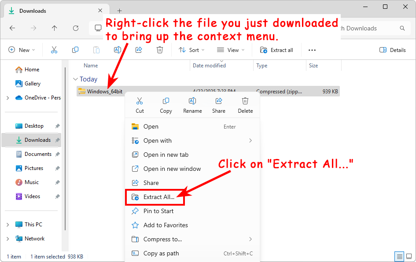Viewport: 416px width, 262px height.
Task: Click the Refresh button in navigation bar
Action: (76, 28)
